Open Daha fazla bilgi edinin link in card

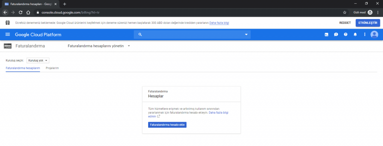(218, 113)
